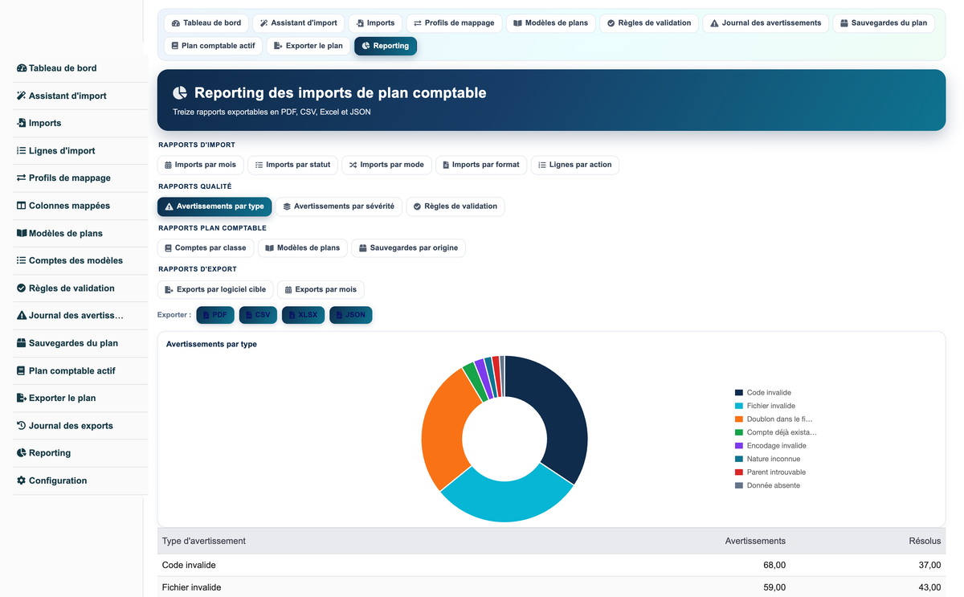Screen dimensions: 964x597
Task: Click the Configuration sidebar gear icon
Action: pos(22,480)
